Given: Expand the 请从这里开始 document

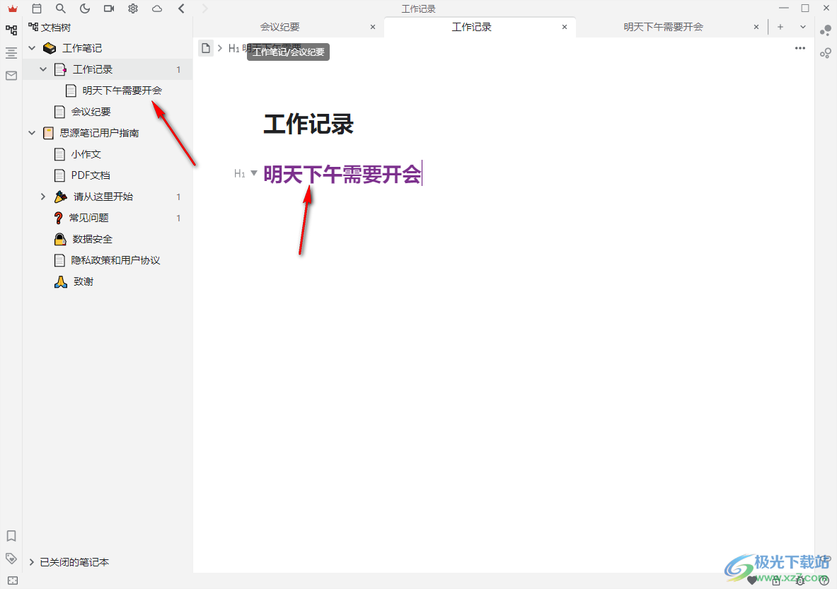Looking at the screenshot, I should click(x=43, y=197).
